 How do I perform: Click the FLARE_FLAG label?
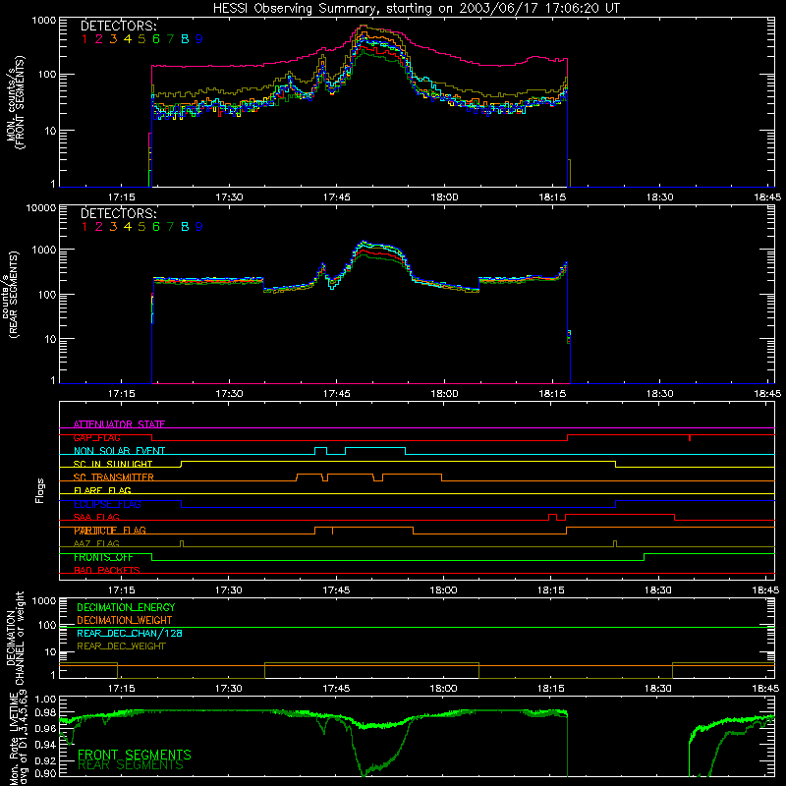tap(102, 490)
